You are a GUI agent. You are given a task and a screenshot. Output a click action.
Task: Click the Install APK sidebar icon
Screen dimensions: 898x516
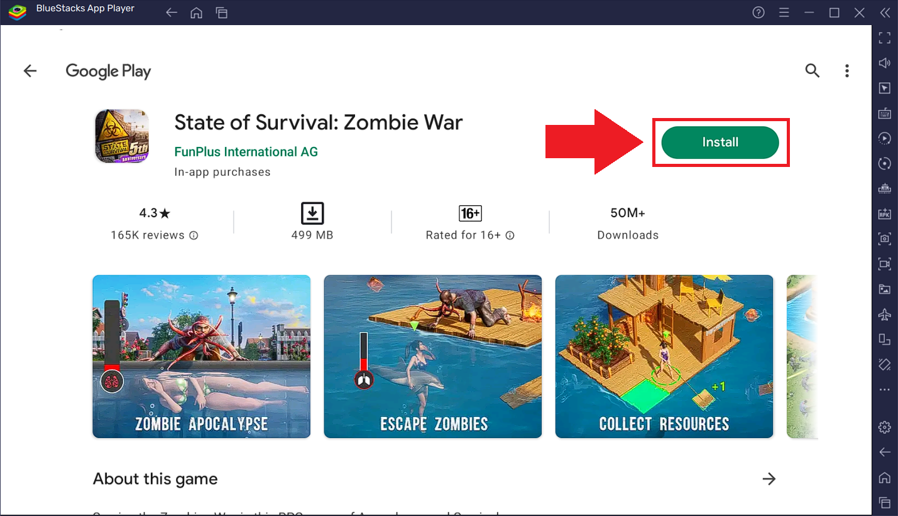tap(885, 213)
